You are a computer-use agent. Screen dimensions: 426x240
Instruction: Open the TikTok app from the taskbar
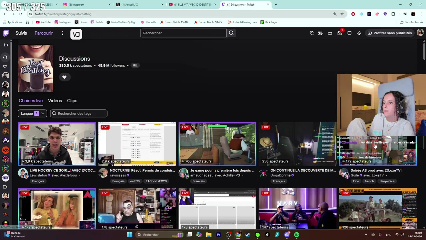[267, 235]
